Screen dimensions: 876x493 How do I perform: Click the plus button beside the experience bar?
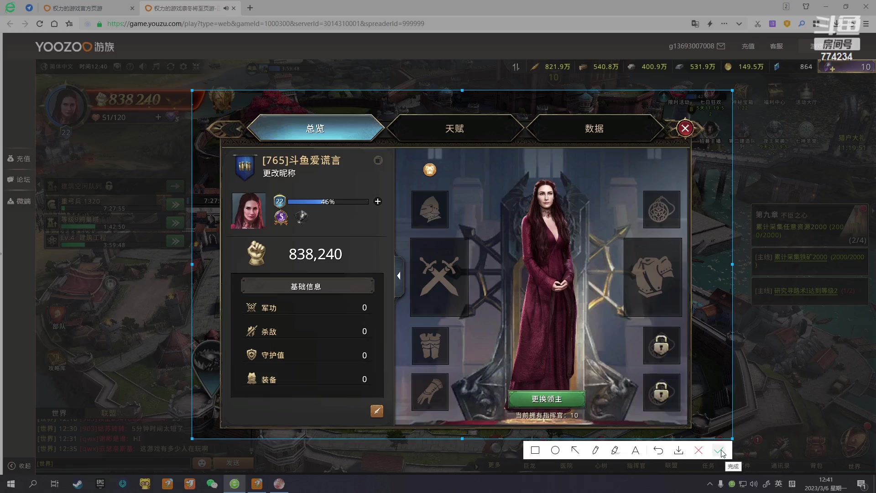tap(377, 201)
